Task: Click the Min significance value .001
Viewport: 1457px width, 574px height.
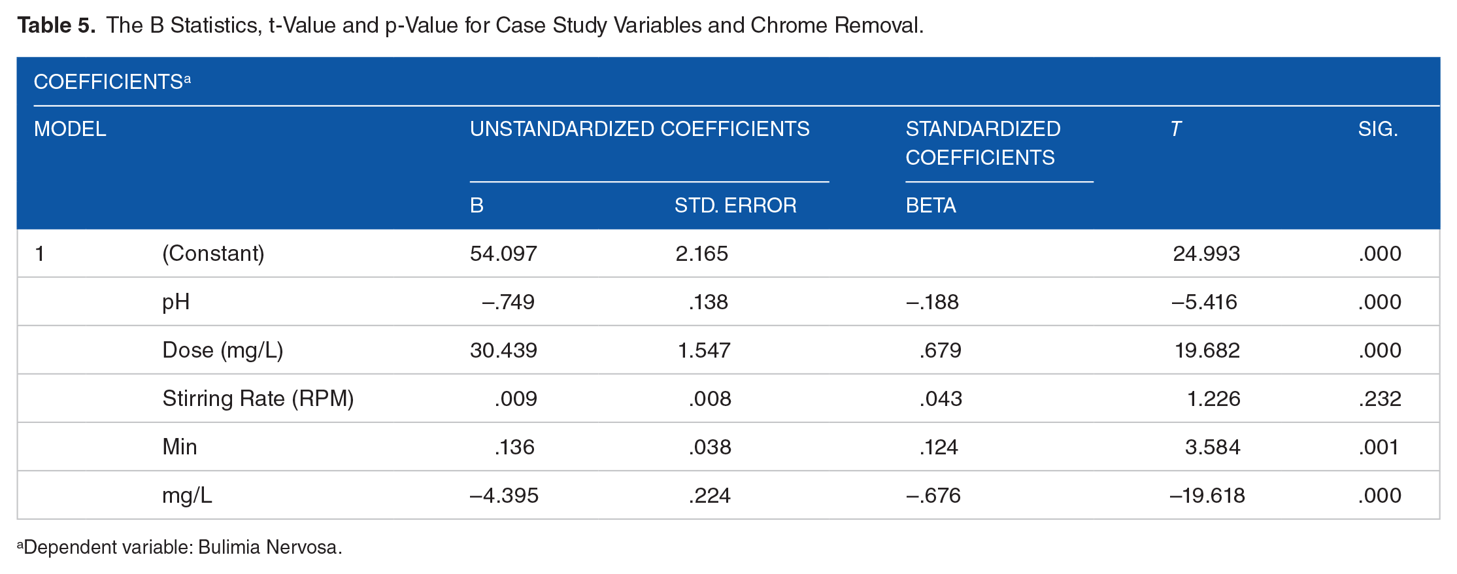Action: point(1378,447)
